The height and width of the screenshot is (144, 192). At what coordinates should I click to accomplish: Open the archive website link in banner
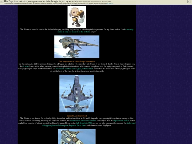[110, 4]
